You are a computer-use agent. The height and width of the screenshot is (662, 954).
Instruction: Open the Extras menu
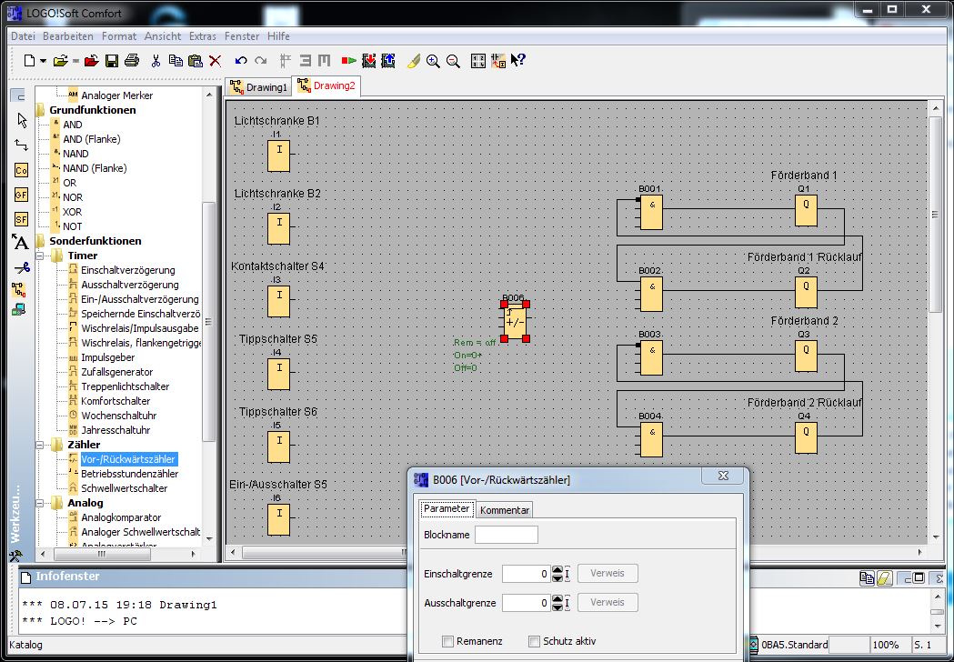click(x=202, y=36)
